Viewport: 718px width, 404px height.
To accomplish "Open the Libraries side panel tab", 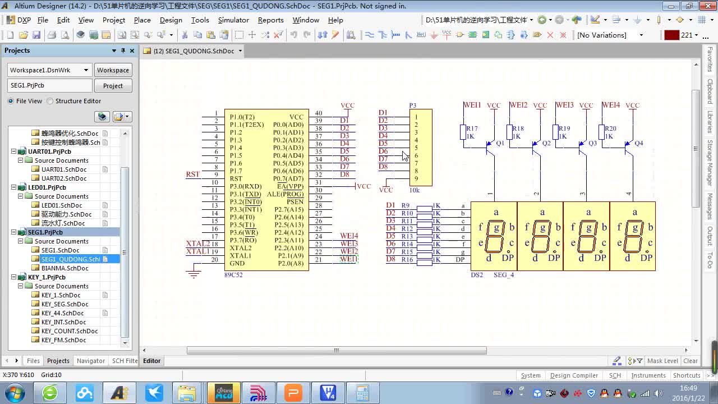I will pos(710,122).
